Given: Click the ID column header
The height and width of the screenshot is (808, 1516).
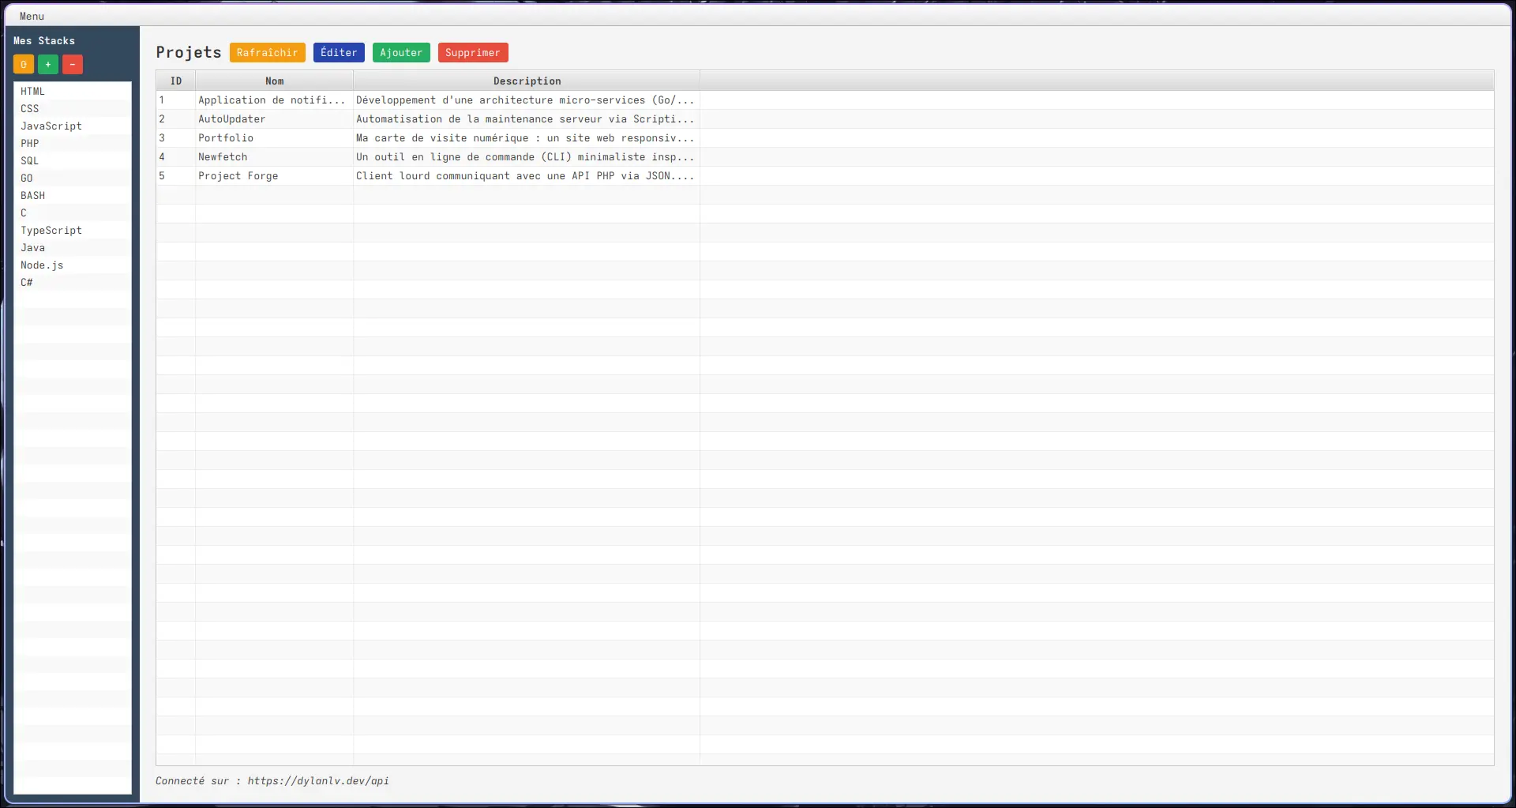Looking at the screenshot, I should [175, 81].
